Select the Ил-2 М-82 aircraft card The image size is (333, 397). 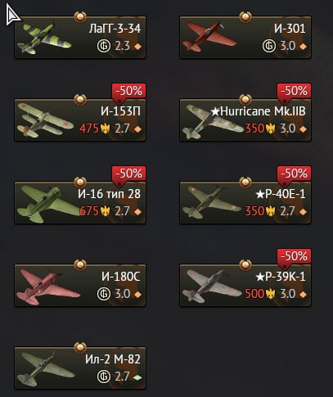tap(80, 368)
